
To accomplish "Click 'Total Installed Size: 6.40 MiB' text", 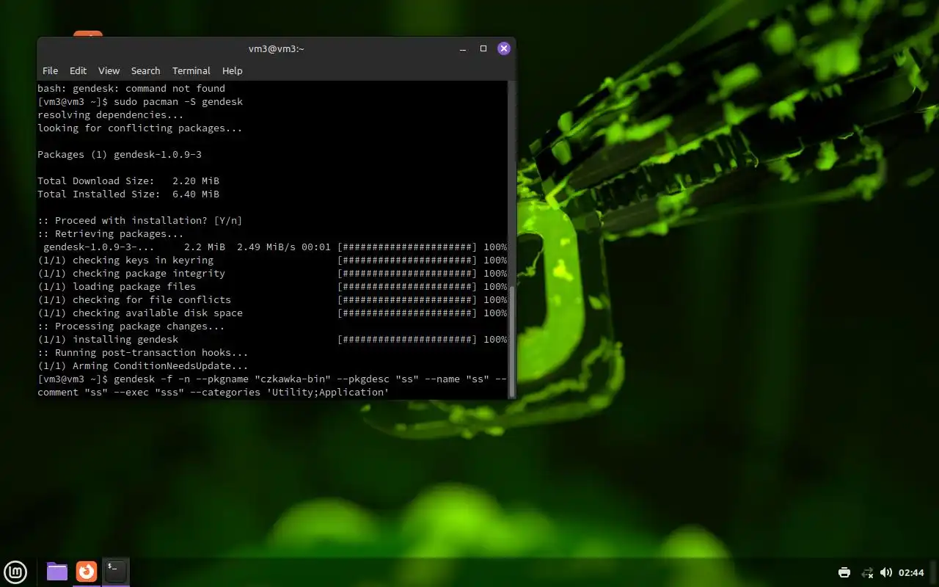I will pyautogui.click(x=128, y=194).
